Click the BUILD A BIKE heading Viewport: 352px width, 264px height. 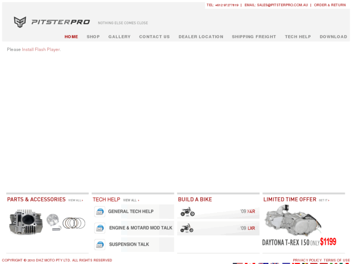(195, 200)
